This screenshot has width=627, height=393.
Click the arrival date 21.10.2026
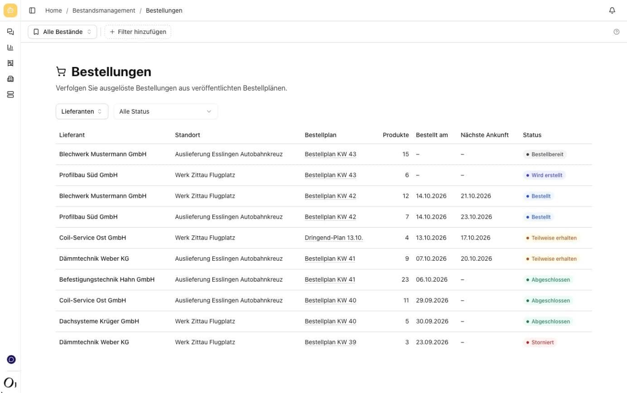point(476,196)
